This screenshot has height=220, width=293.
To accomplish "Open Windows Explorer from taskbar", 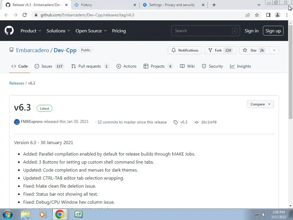I will pos(25,214).
